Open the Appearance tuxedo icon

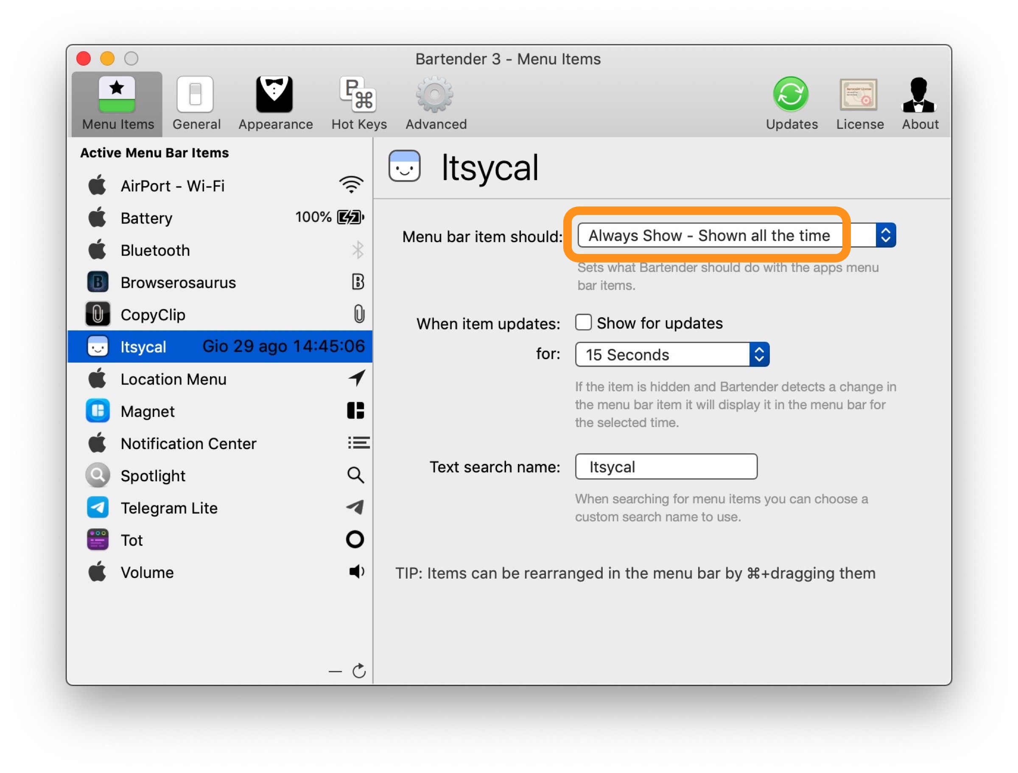click(x=275, y=103)
